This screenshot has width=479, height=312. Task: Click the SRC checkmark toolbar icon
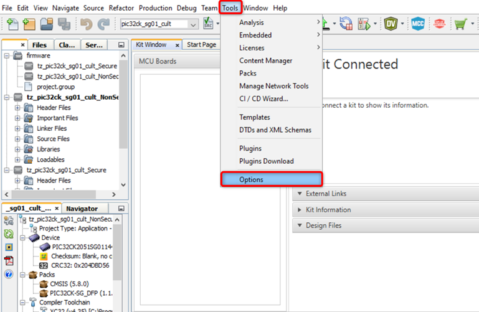[x=208, y=23]
